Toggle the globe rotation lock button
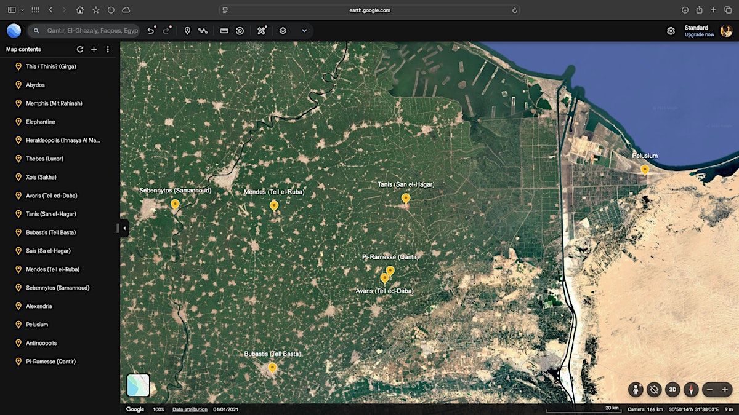 (654, 389)
